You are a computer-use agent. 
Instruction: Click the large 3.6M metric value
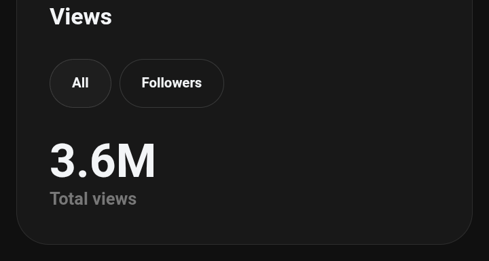[x=103, y=161]
